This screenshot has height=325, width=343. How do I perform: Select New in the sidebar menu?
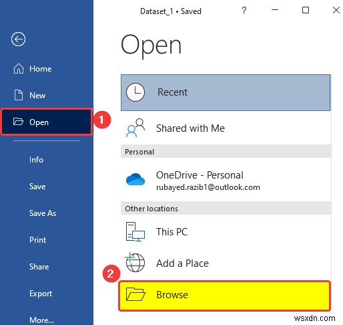click(x=37, y=96)
